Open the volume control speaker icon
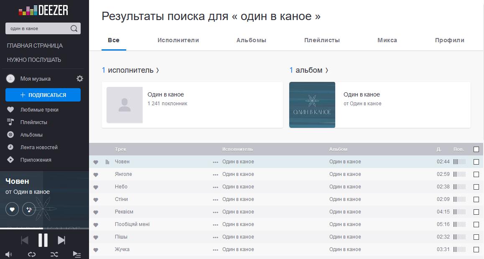The height and width of the screenshot is (259, 484). point(9,254)
